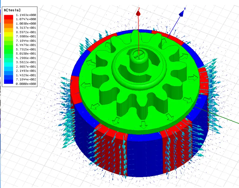Select the red 1.1463e+000 legend swatch
Image resolution: width=239 pixels, height=188 pixels.
(9, 17)
